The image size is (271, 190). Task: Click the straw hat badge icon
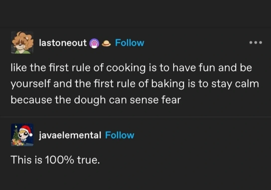(107, 43)
